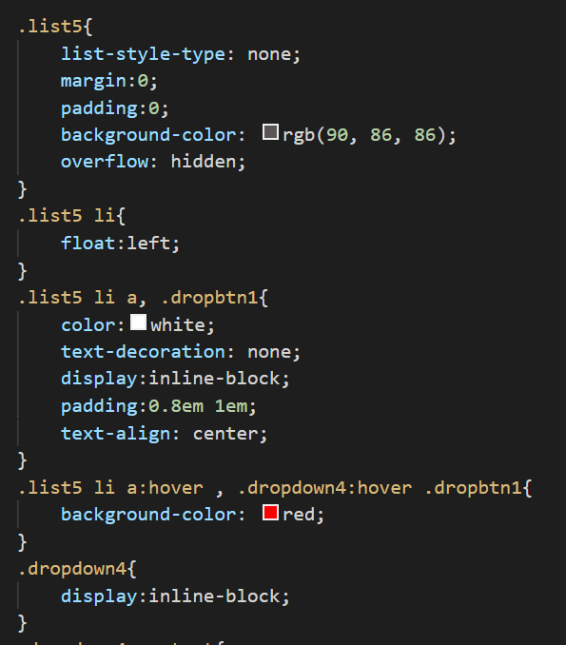
Task: Place the cursor on '.list5 li a:hover' selector text
Action: coord(111,488)
